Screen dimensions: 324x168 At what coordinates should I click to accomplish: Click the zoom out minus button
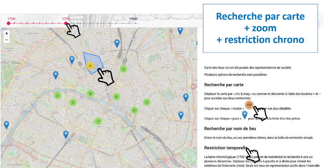coord(6,39)
